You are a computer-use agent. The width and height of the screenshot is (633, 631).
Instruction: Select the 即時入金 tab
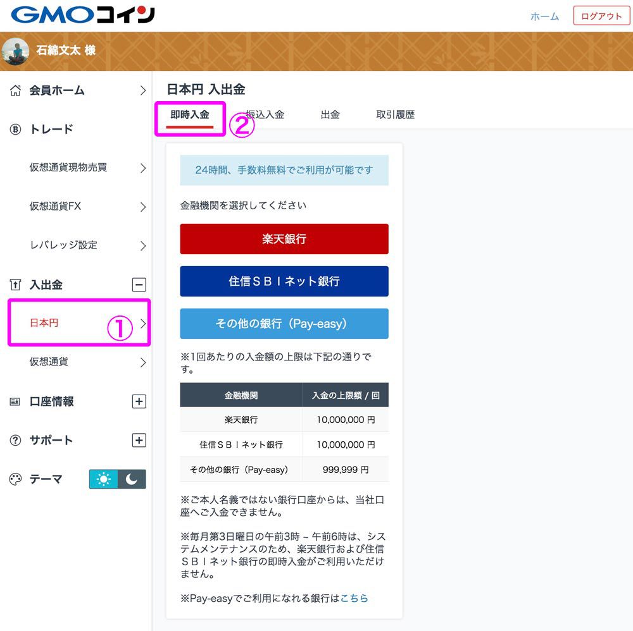pos(190,115)
